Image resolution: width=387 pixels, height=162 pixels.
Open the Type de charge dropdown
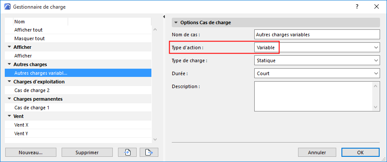click(317, 60)
